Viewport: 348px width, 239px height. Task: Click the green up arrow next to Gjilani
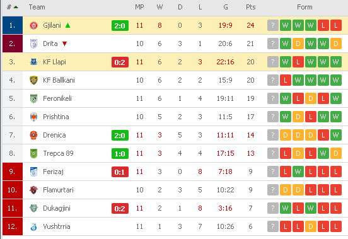[x=68, y=25]
